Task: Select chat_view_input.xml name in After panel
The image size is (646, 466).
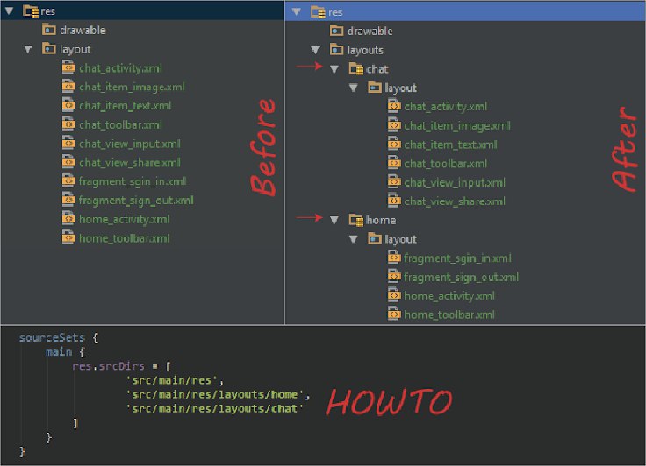Action: coord(455,182)
